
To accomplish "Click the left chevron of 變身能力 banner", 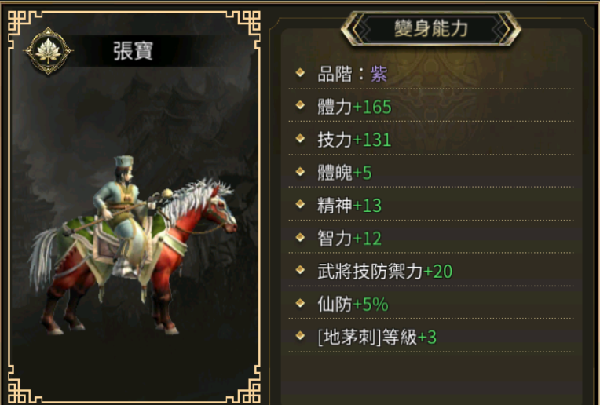I will click(x=358, y=29).
